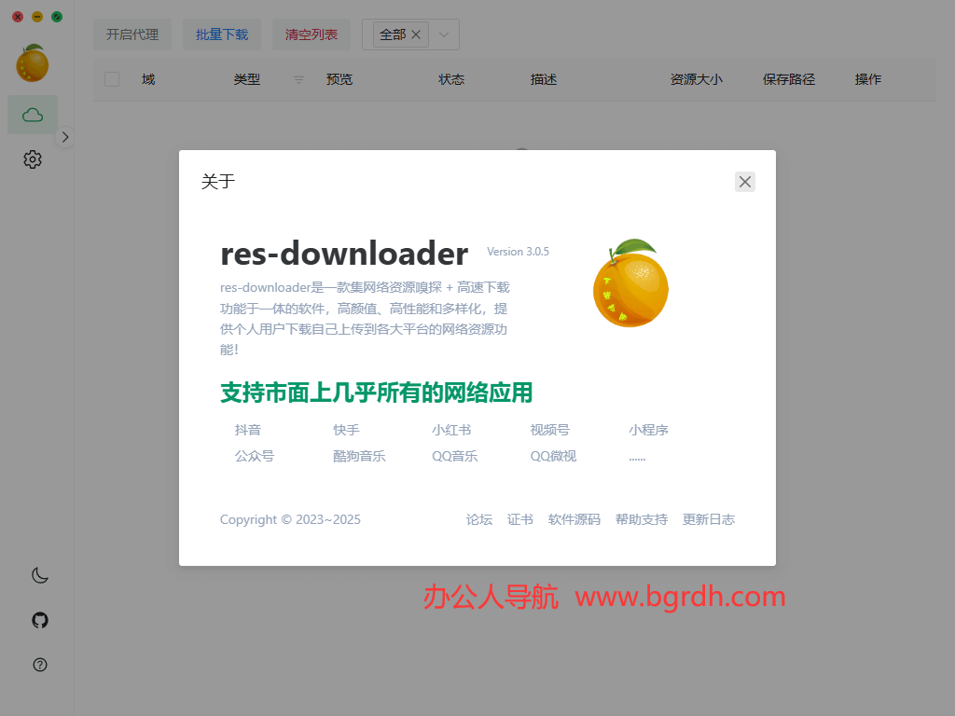Open the 论坛 forum link

point(478,519)
